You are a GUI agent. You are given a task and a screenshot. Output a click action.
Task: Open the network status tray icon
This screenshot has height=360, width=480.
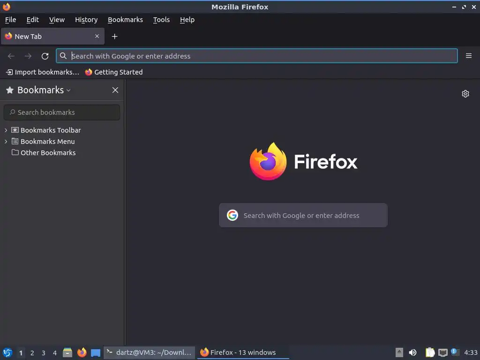point(442,352)
